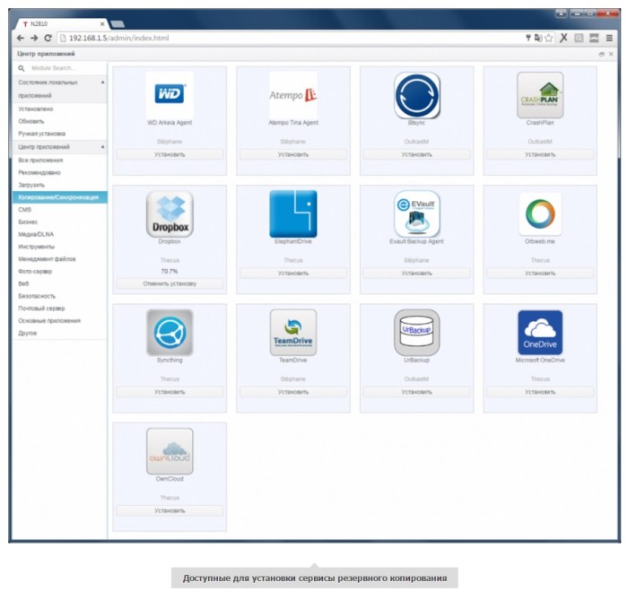Click the Atempo Tina Agent logo
Screen dimensions: 628x591
(293, 94)
